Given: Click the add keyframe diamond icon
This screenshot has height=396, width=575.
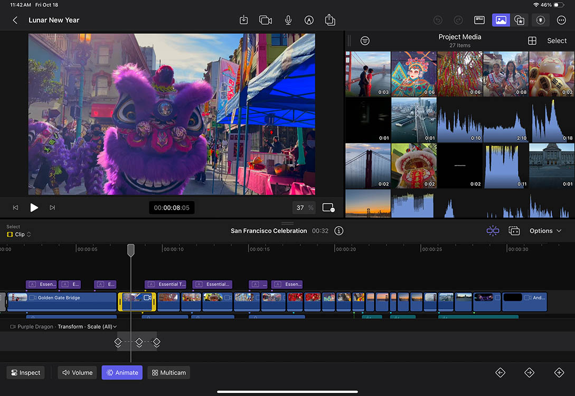Looking at the screenshot, I should click(x=559, y=372).
